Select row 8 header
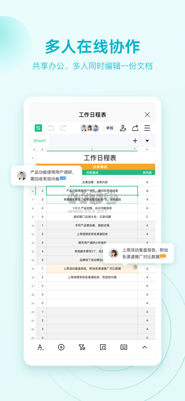Viewport: 185px width, 401px height. [33, 209]
